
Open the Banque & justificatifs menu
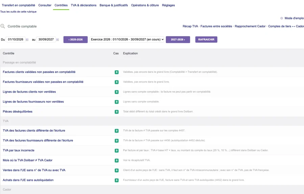[x=114, y=5]
